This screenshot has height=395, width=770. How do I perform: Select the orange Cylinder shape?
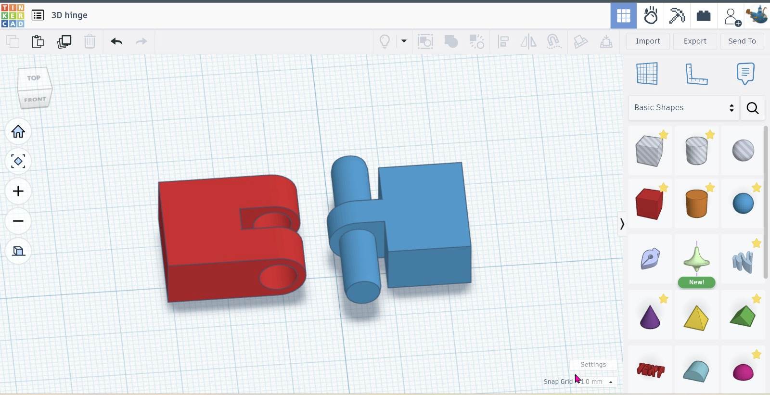(x=696, y=204)
